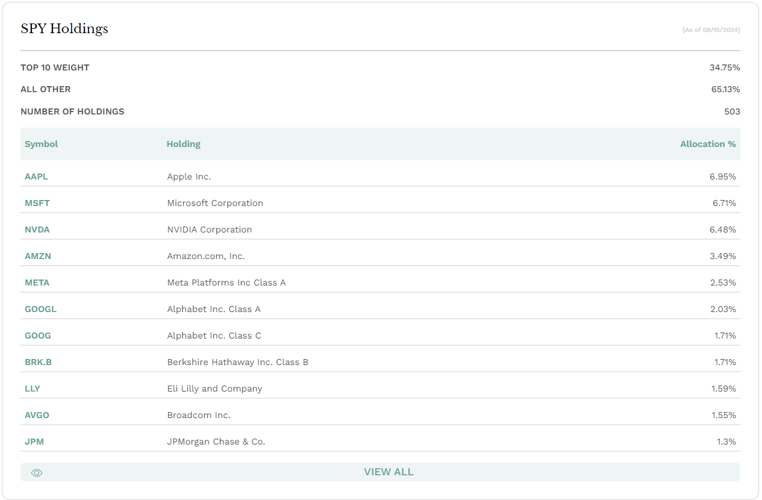The height and width of the screenshot is (500, 762).
Task: Click the 2.53% Meta allocation value
Action: coord(723,283)
